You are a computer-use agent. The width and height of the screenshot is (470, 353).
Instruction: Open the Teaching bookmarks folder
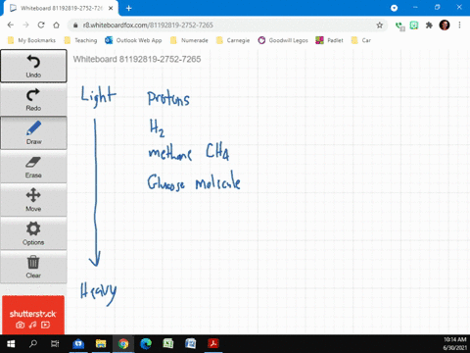click(81, 40)
